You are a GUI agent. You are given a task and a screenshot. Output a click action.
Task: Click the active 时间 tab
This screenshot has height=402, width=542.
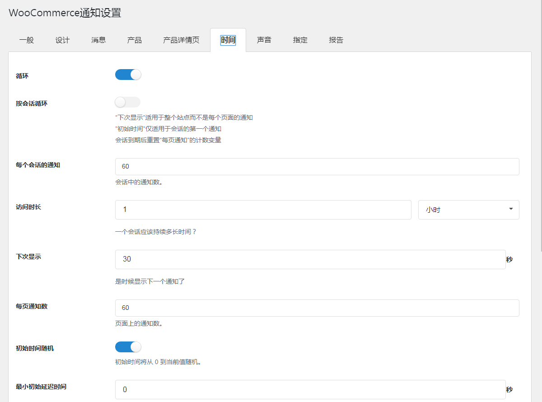point(228,40)
